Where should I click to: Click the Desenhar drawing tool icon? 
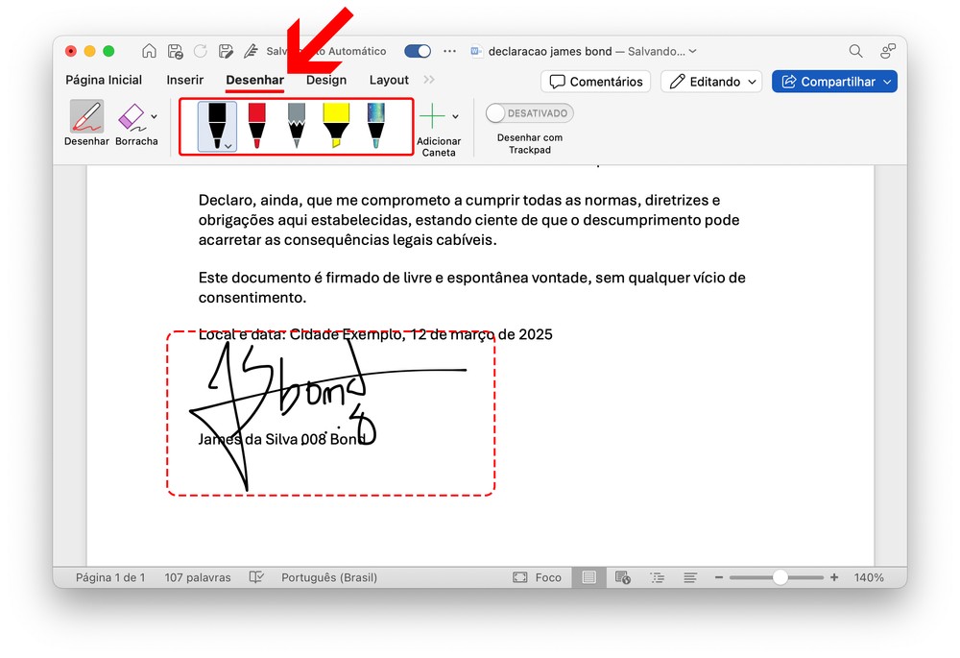pyautogui.click(x=86, y=118)
